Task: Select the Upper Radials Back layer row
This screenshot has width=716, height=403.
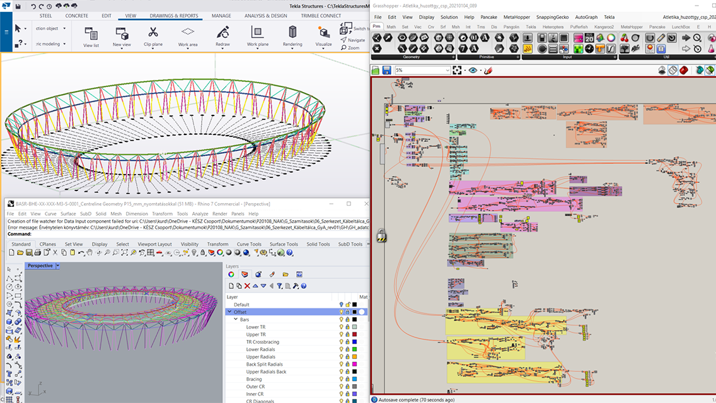Action: [297, 371]
